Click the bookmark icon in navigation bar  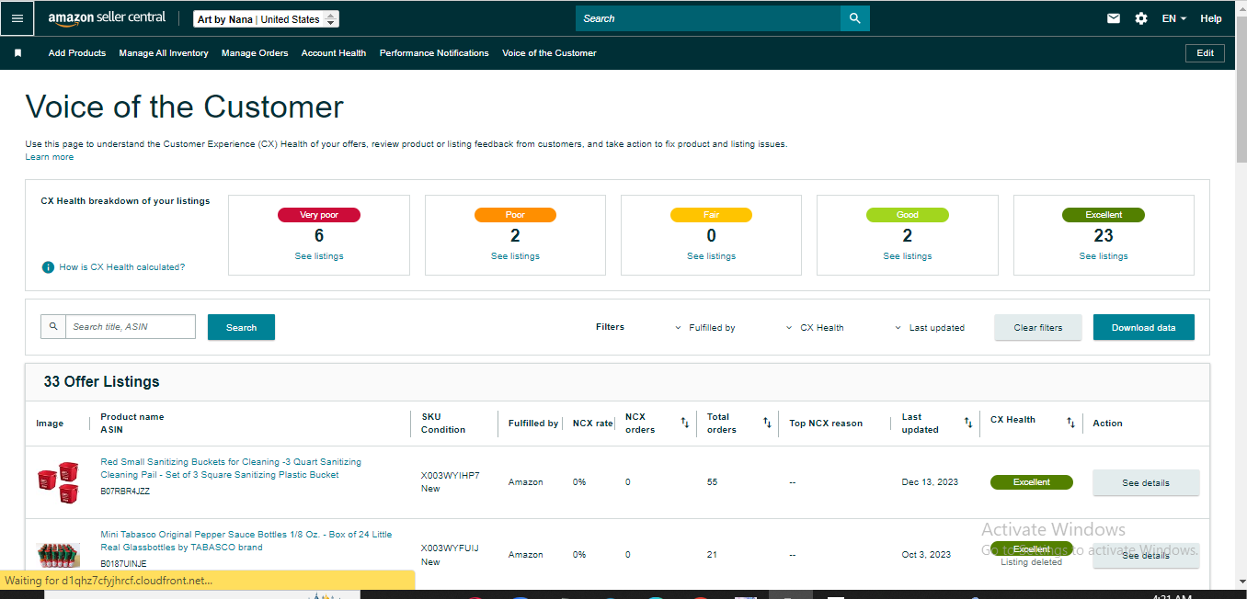(17, 53)
